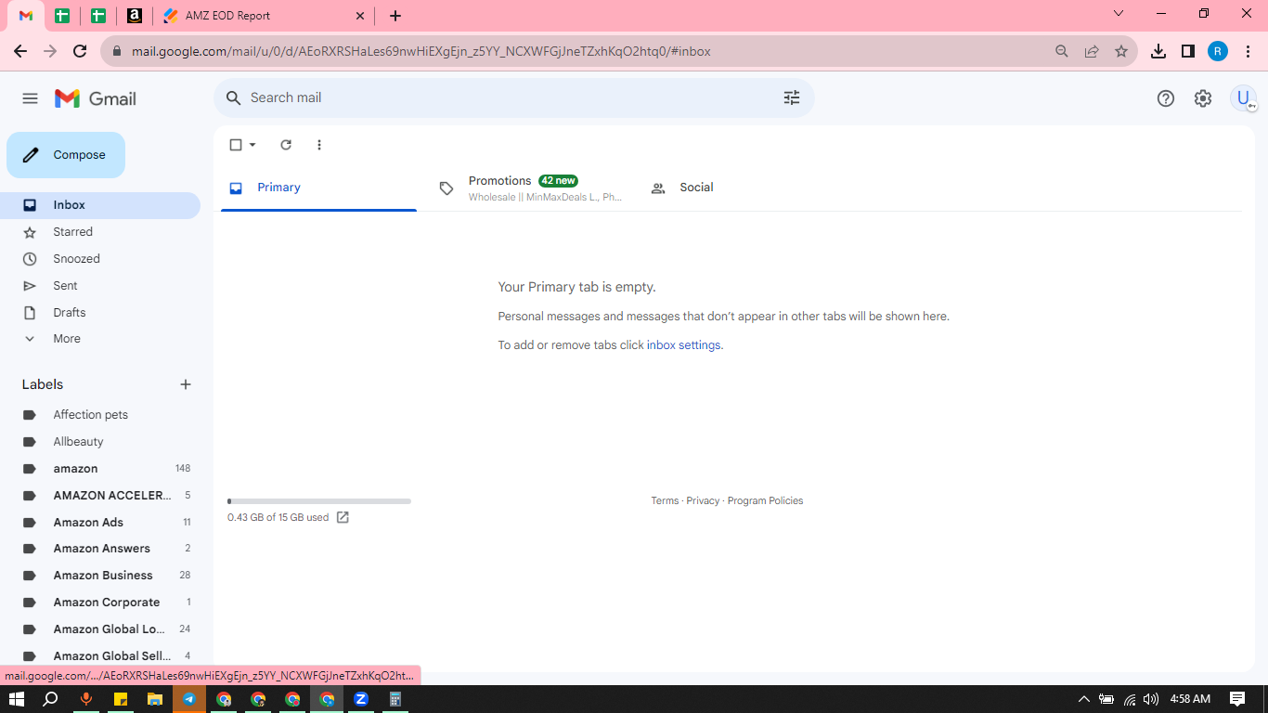The height and width of the screenshot is (713, 1268).
Task: Toggle Chrome side panel
Action: coord(1188,51)
